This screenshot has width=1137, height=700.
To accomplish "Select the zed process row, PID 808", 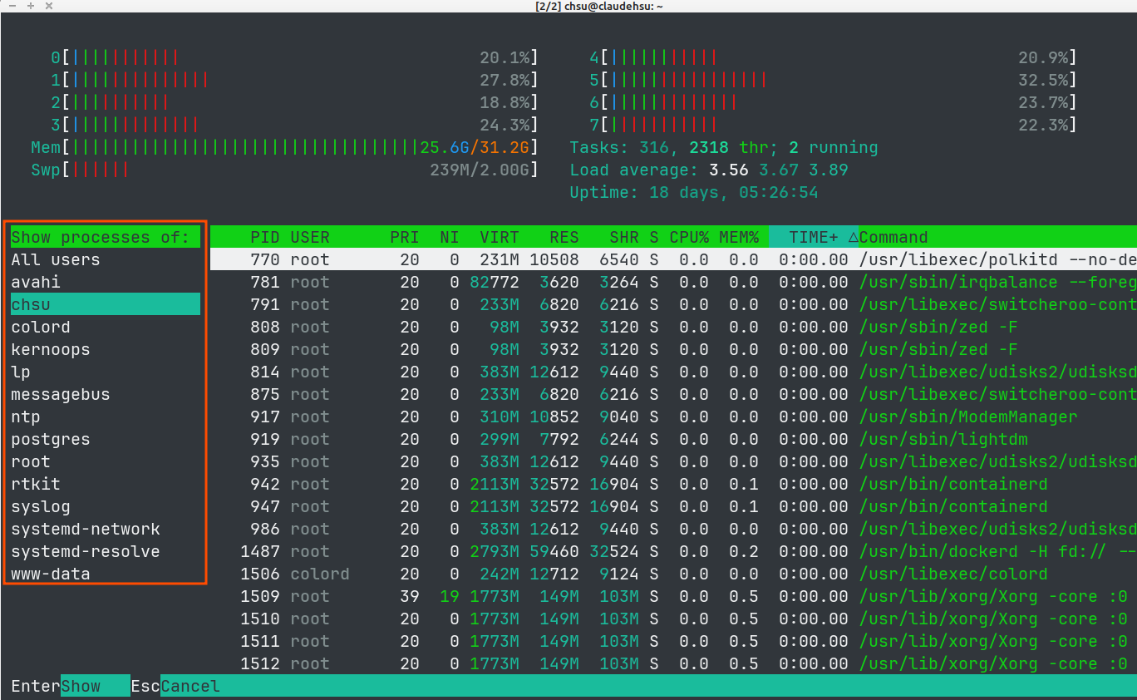I will click(673, 327).
